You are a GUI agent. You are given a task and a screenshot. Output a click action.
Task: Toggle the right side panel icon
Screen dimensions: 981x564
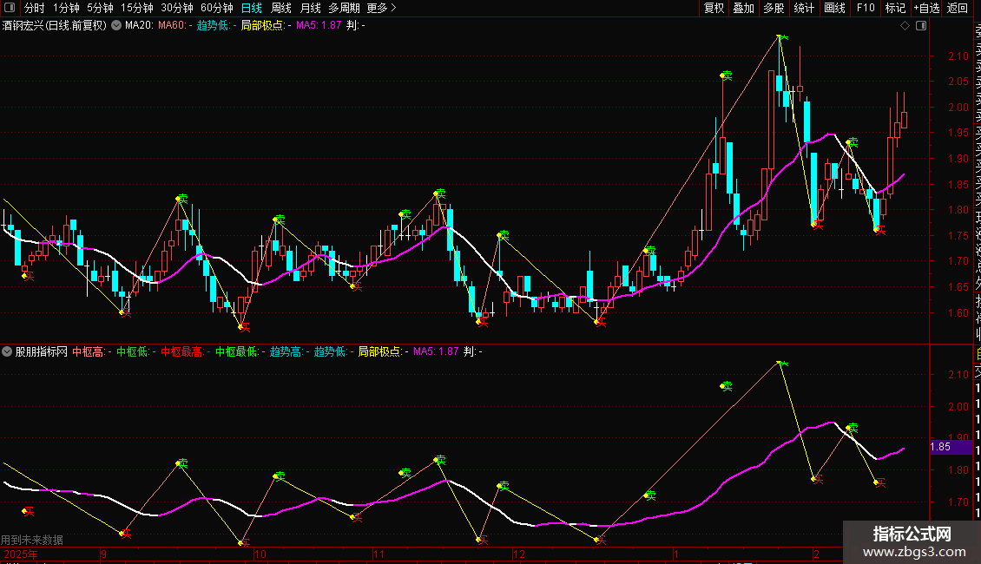pyautogui.click(x=921, y=26)
